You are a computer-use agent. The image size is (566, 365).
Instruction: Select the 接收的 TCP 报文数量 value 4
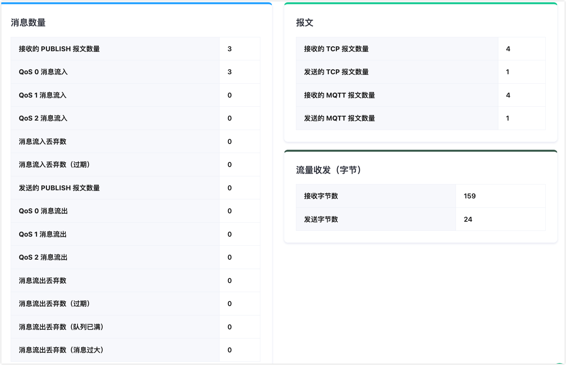(x=508, y=49)
